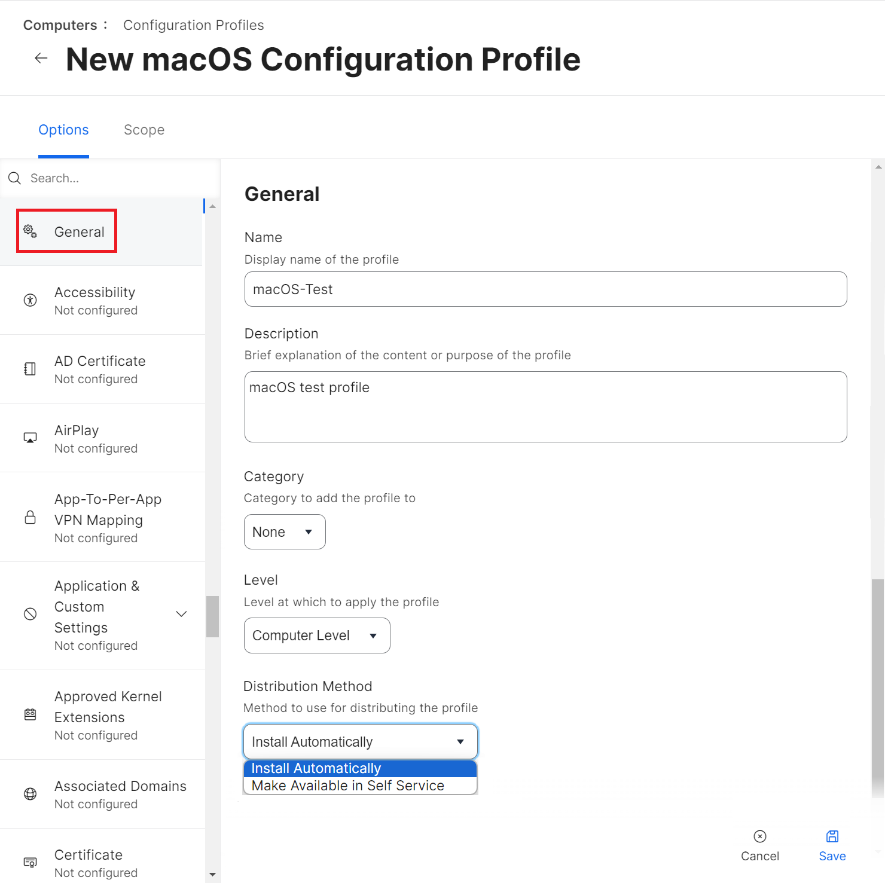Open the Computer Level dropdown
Viewport: 885px width, 883px height.
point(317,635)
